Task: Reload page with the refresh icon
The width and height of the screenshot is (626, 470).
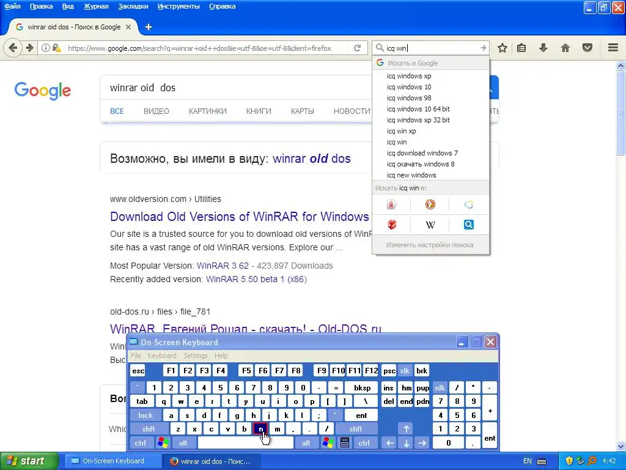Action: [357, 48]
